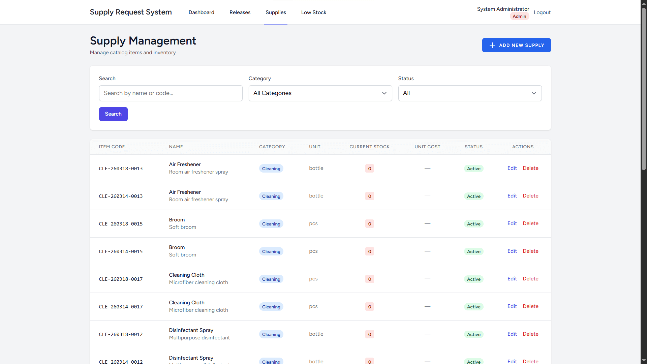The height and width of the screenshot is (364, 647).
Task: Click the Cleaning badge in row CLE-260318-0013
Action: pyautogui.click(x=271, y=169)
